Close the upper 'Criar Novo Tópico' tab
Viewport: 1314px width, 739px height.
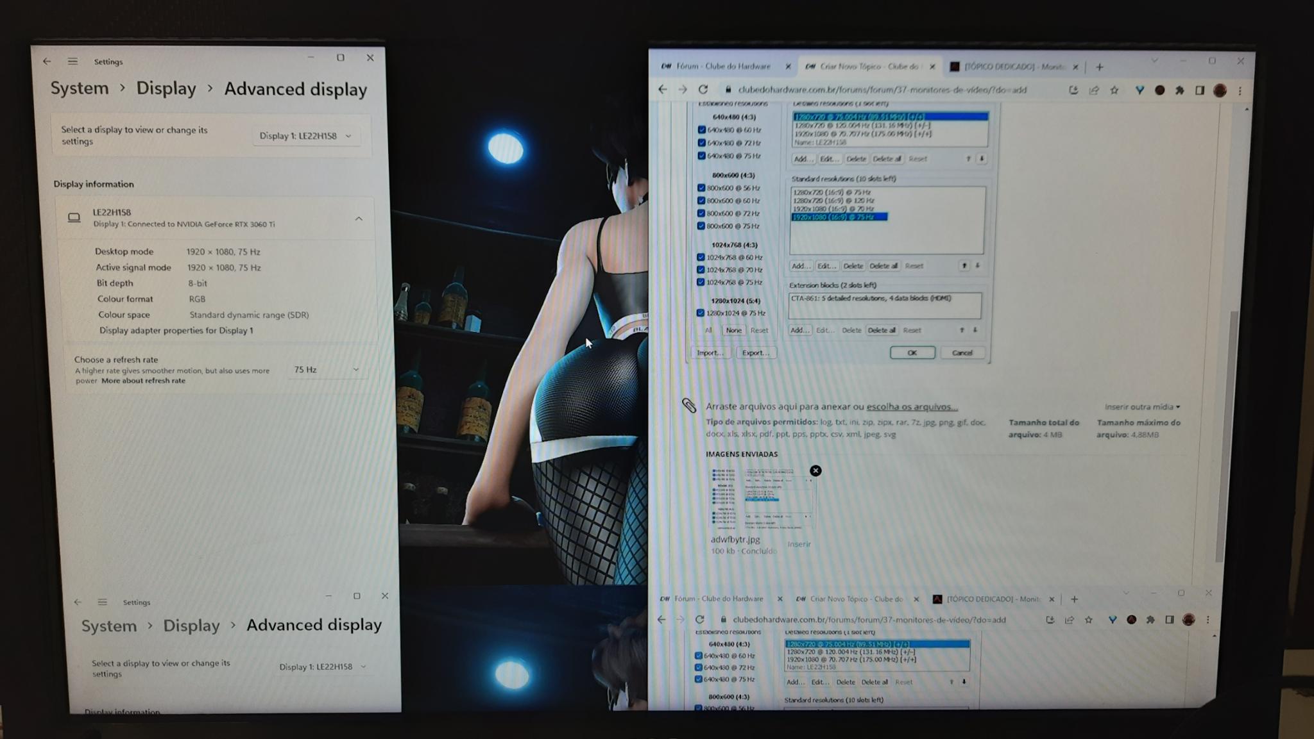[932, 67]
